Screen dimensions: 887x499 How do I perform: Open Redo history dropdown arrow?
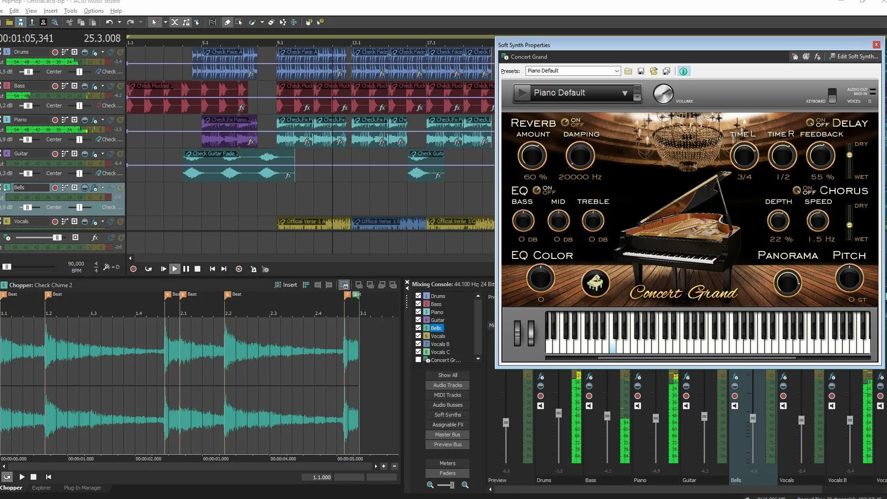[x=140, y=22]
